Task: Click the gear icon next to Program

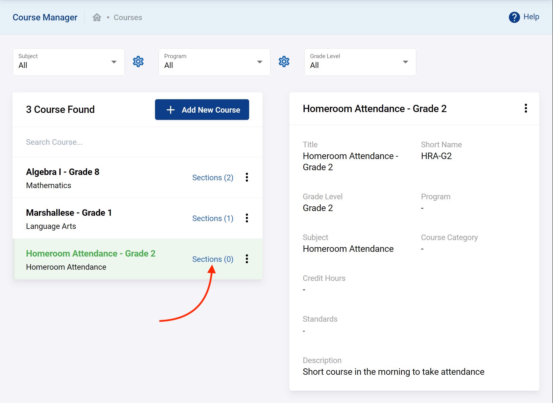Action: point(284,61)
